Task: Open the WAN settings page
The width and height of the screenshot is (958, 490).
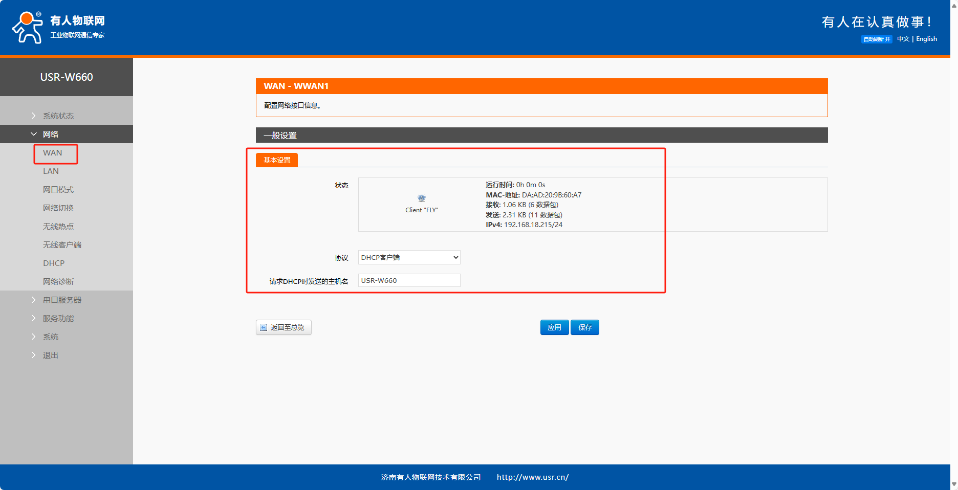Action: (x=52, y=153)
